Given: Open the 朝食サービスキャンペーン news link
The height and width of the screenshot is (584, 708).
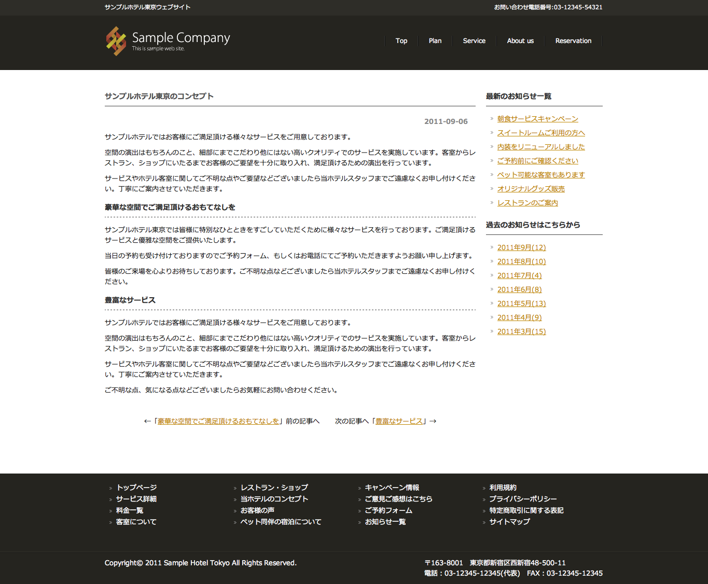Looking at the screenshot, I should (x=537, y=119).
